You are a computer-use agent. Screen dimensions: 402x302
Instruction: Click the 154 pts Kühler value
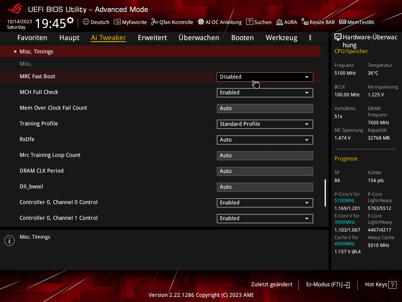376,180
